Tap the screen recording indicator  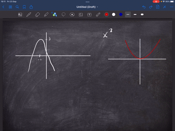[156, 1]
